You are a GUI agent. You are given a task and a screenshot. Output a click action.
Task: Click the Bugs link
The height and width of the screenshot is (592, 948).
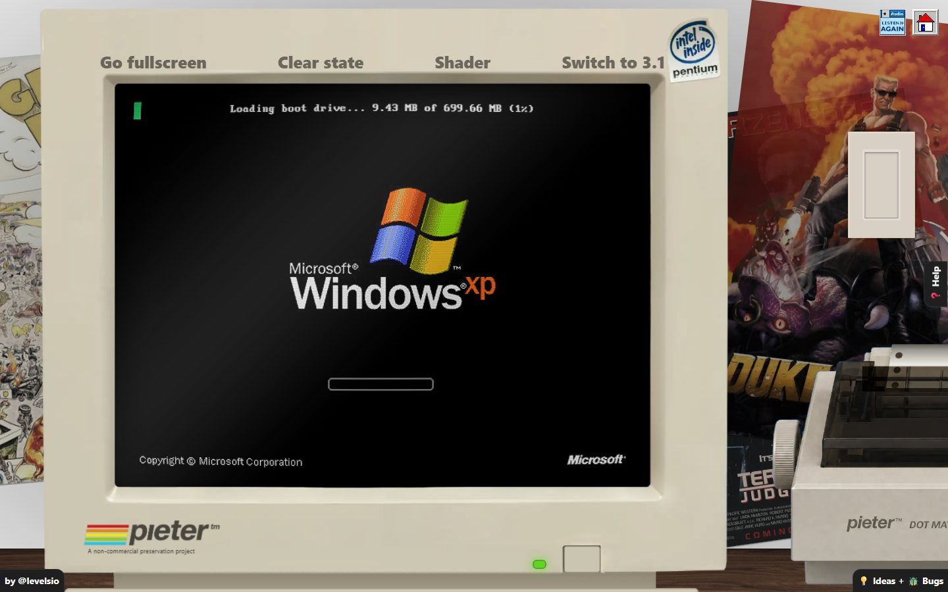[x=932, y=581]
